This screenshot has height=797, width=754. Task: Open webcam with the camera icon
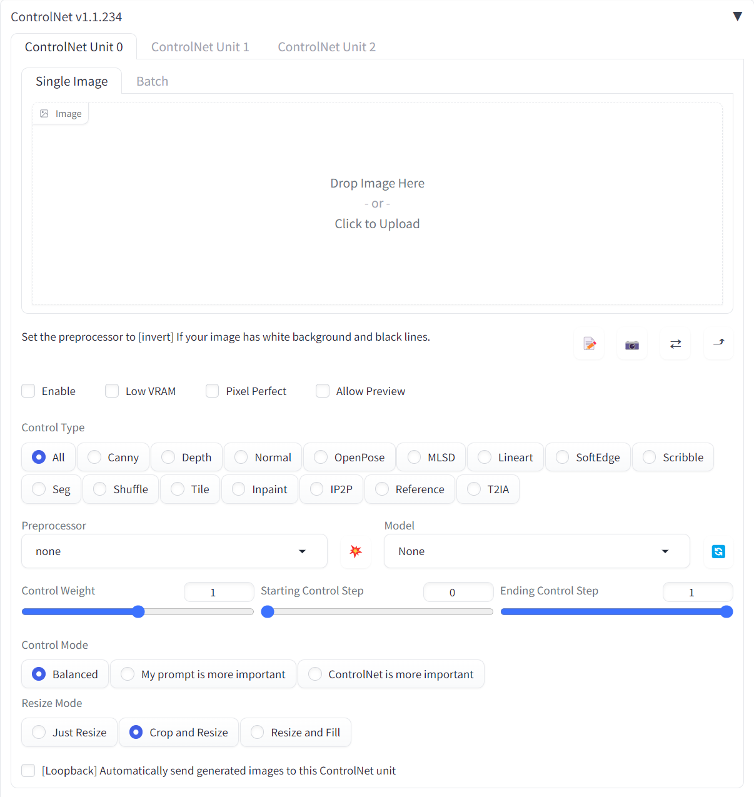pyautogui.click(x=632, y=344)
